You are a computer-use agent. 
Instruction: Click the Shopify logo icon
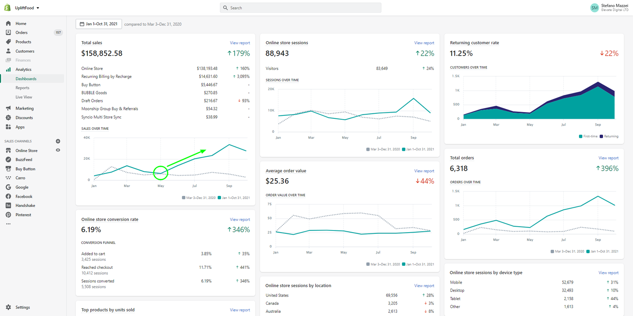coord(8,8)
